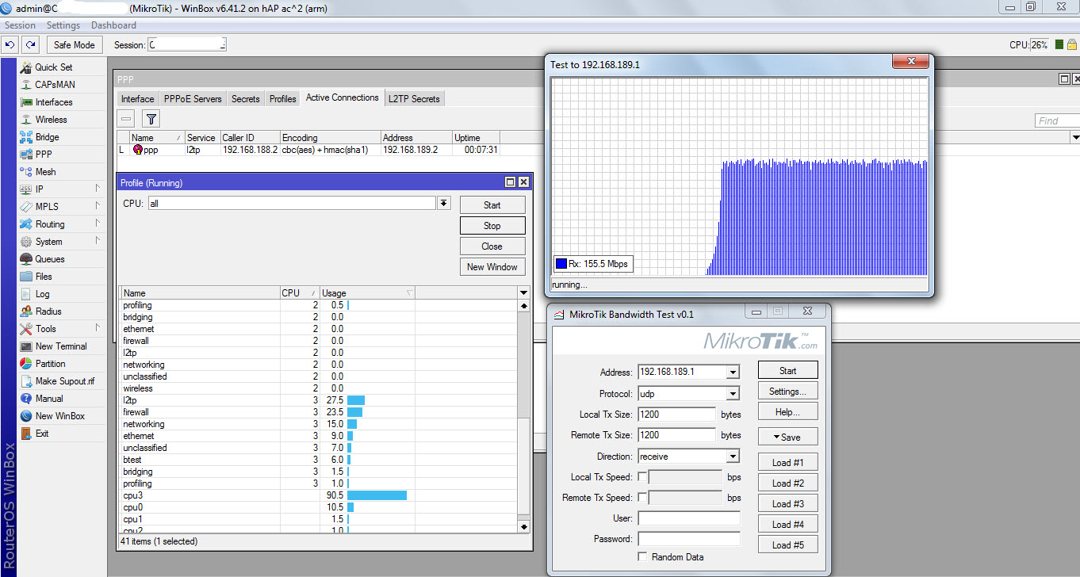Viewport: 1080px width, 577px height.
Task: Open Mesh in the sidebar
Action: pyautogui.click(x=46, y=172)
